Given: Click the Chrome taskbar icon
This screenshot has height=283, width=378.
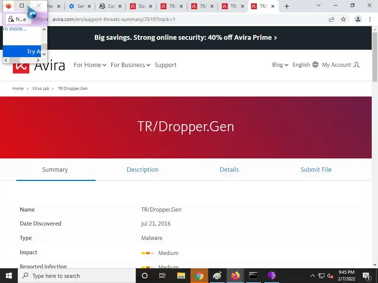Looking at the screenshot, I should [x=199, y=276].
